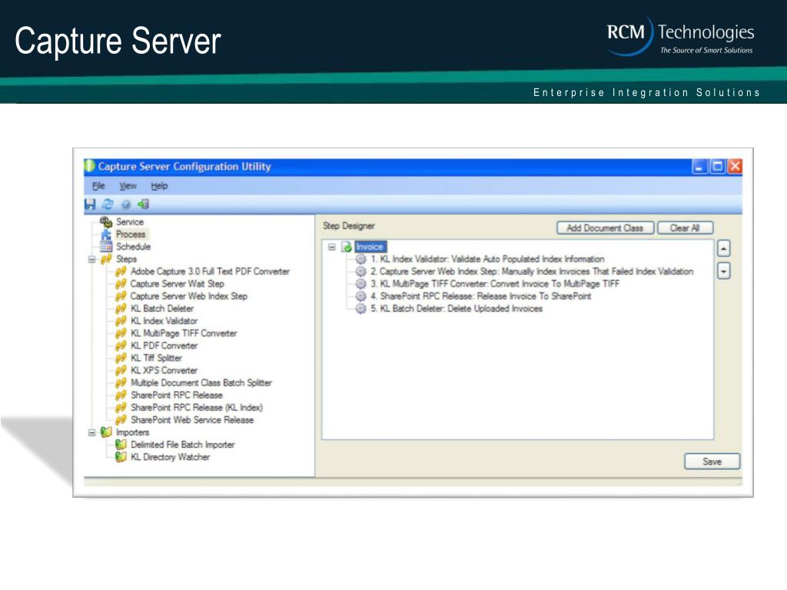Click the icon beside Capture Server Wait Step
Image resolution: width=787 pixels, height=590 pixels.
click(x=121, y=284)
